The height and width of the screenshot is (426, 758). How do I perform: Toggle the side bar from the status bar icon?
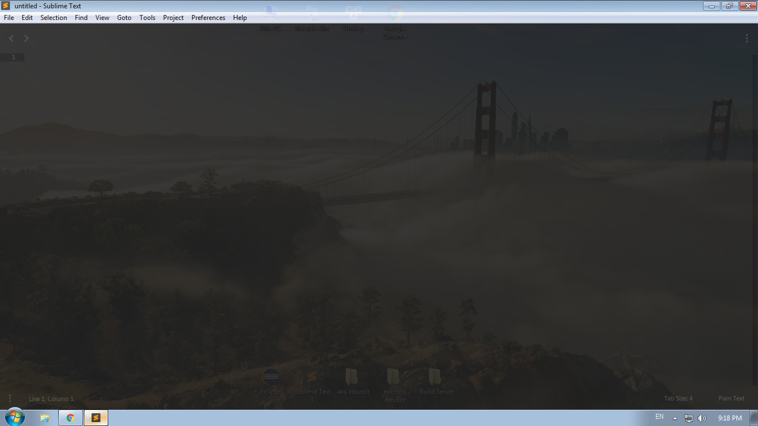pyautogui.click(x=9, y=398)
